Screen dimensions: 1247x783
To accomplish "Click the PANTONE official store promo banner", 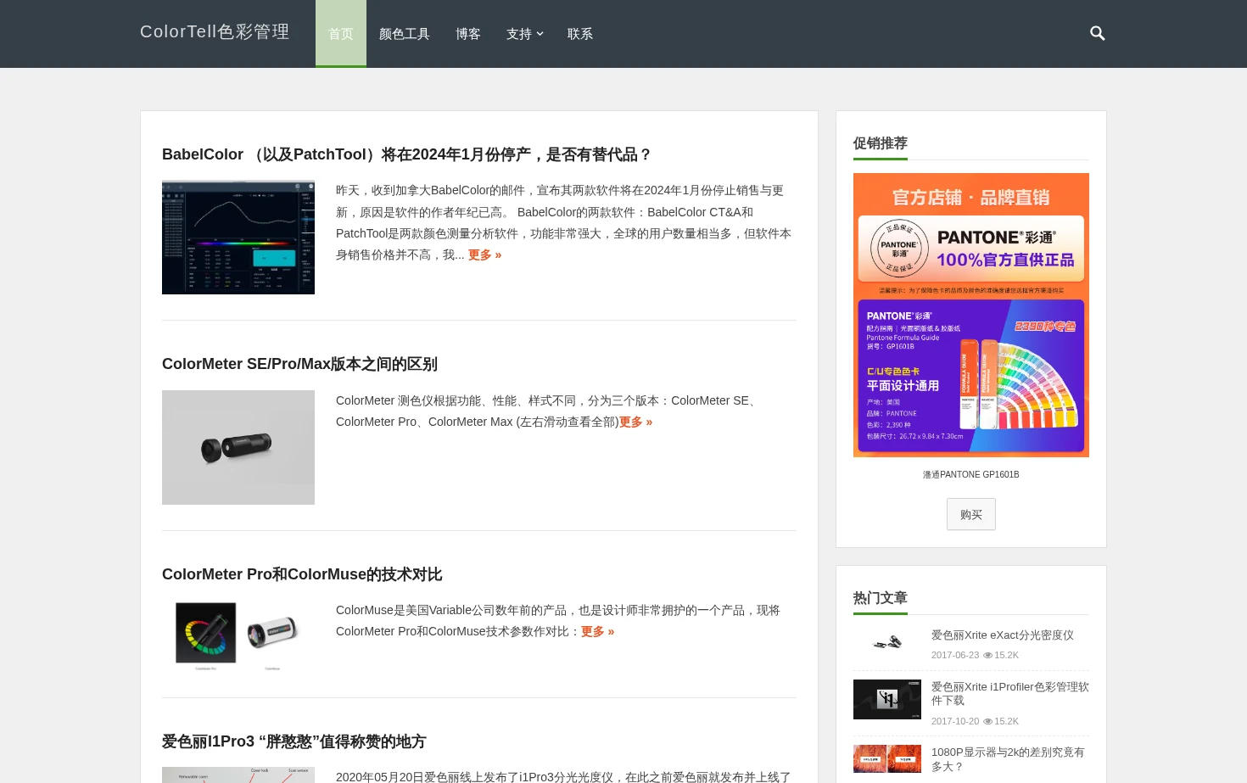I will 971,316.
